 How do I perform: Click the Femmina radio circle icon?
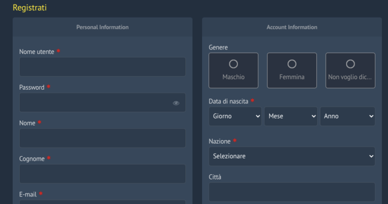292,64
